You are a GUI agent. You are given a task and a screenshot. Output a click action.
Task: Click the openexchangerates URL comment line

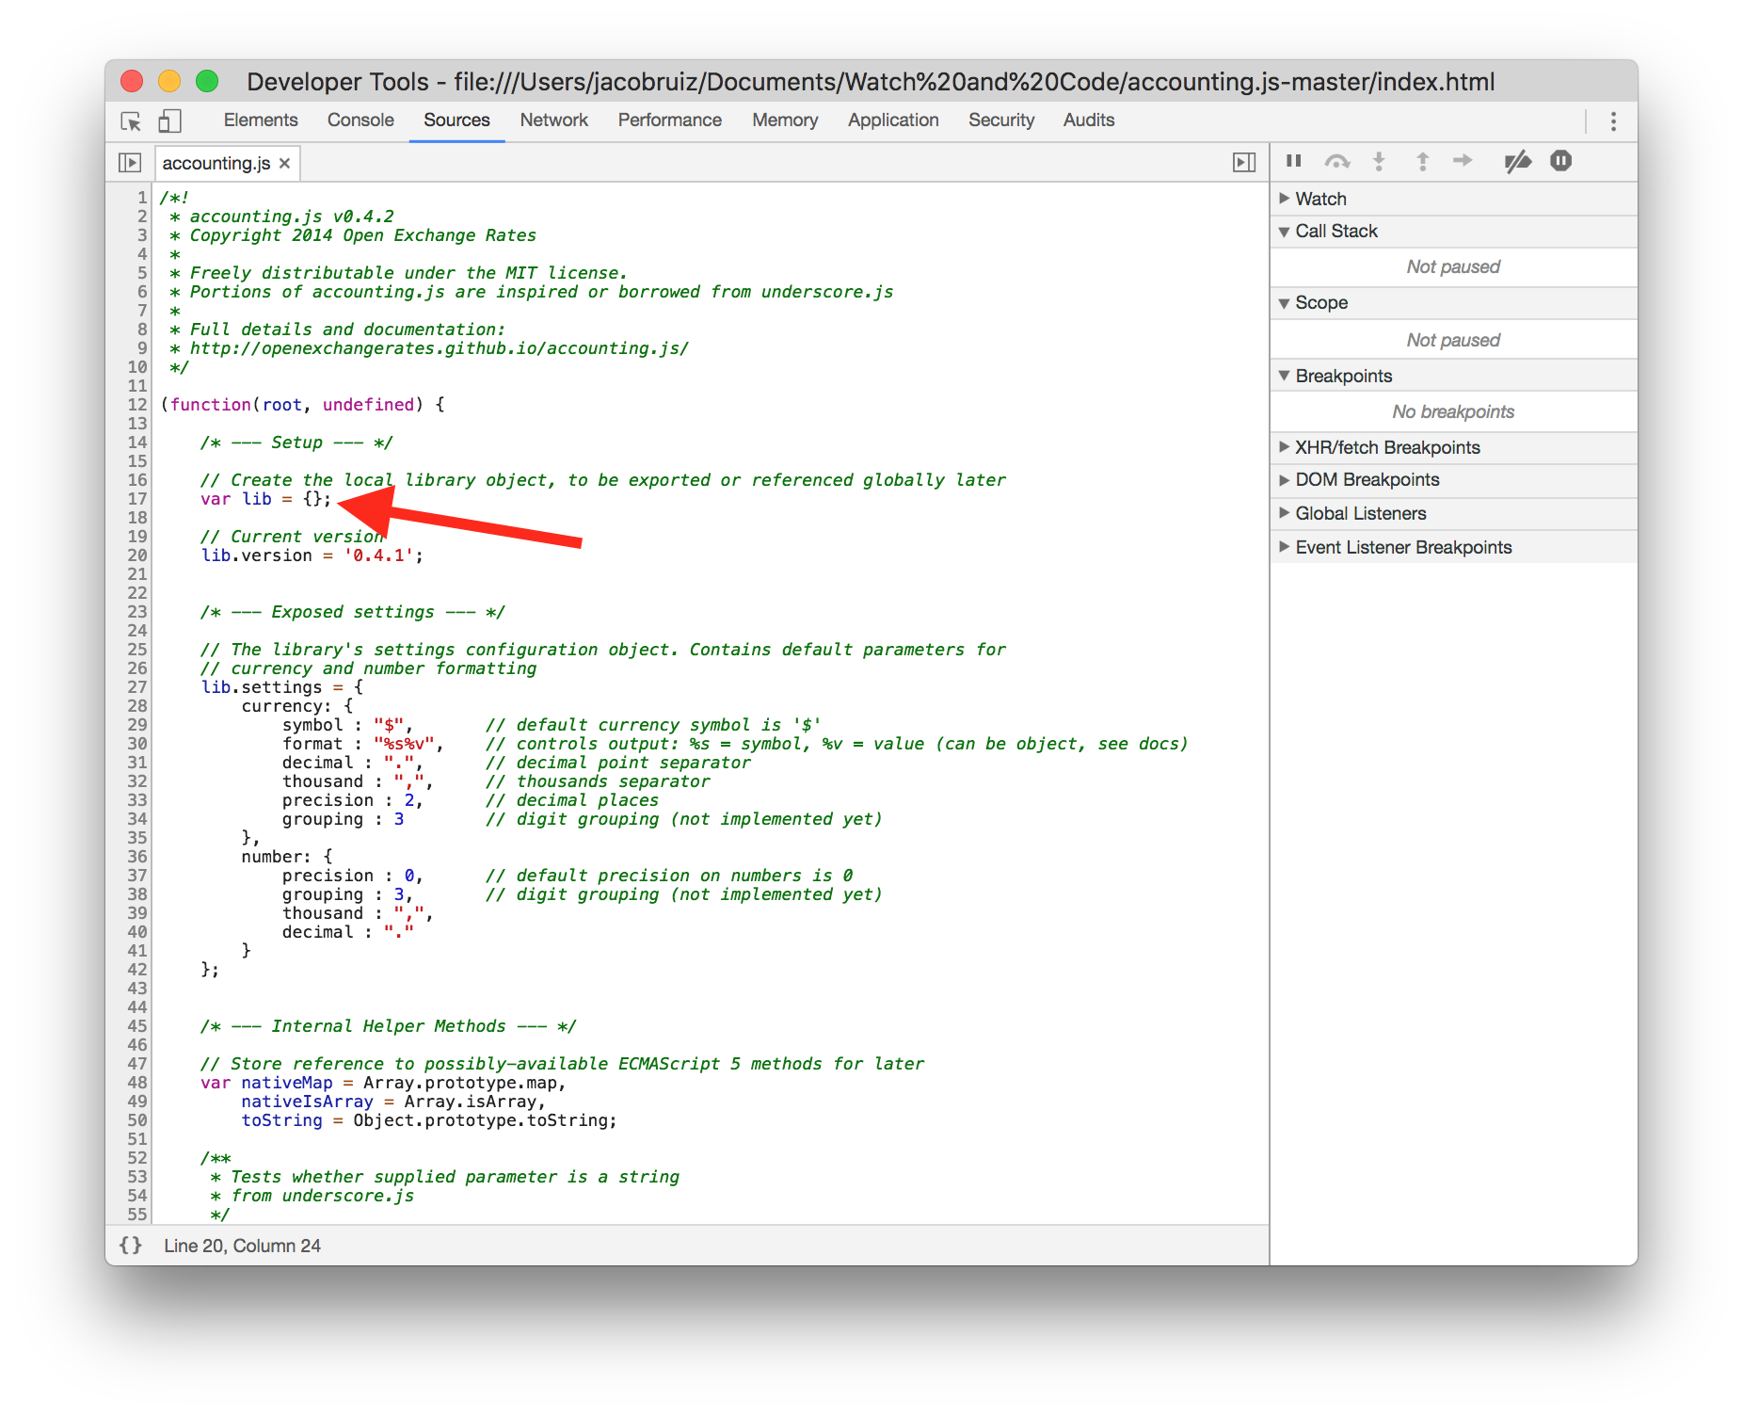429,348
